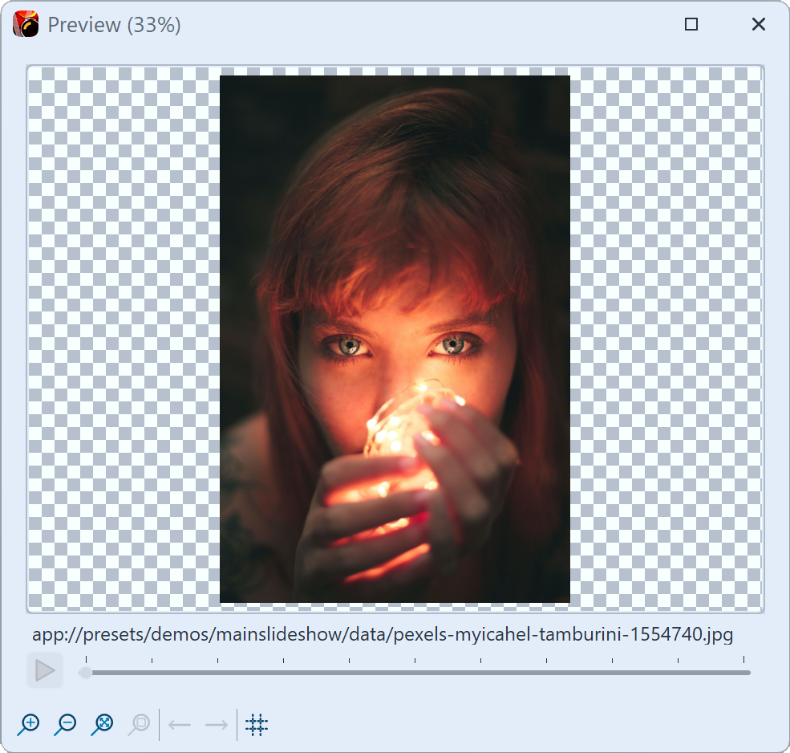This screenshot has height=753, width=790.
Task: Maximize the Preview window
Action: [691, 24]
